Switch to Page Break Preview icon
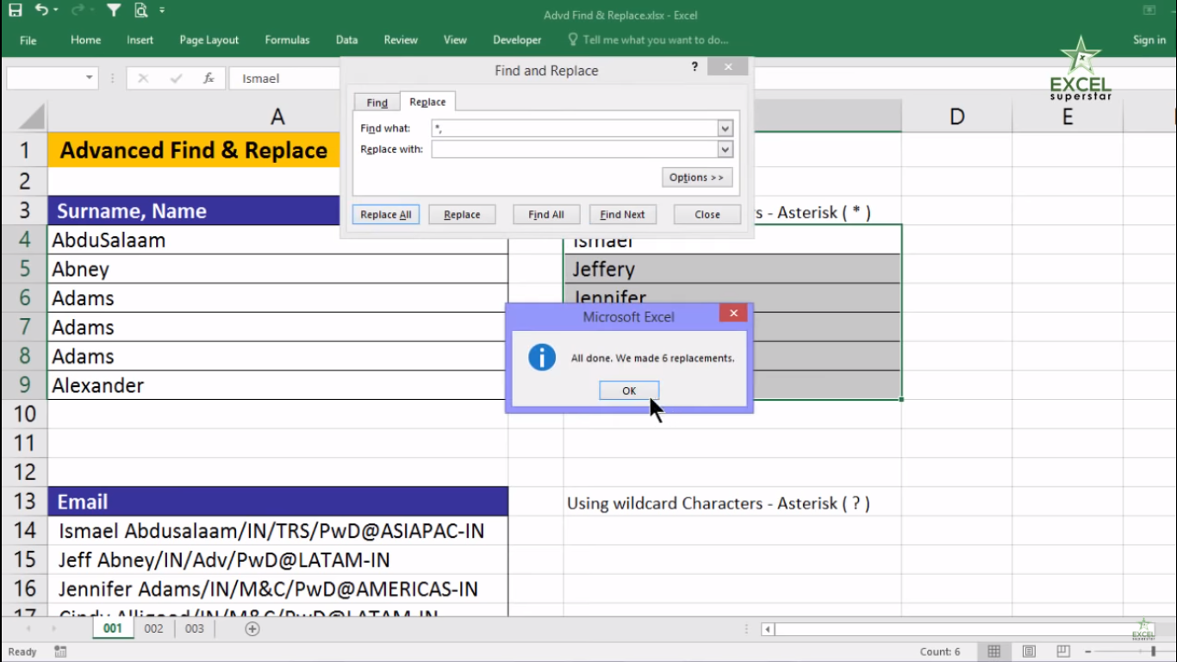Screen dimensions: 1177x662 point(1063,652)
